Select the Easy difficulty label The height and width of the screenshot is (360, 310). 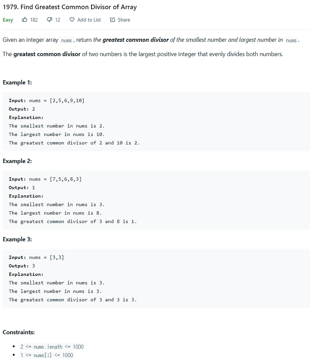(x=7, y=20)
